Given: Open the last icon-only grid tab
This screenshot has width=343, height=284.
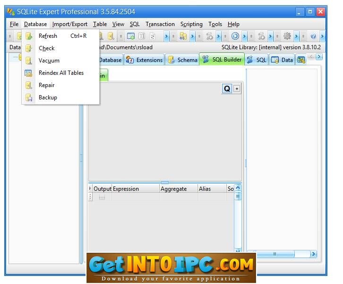Looking at the screenshot, I should [x=301, y=60].
